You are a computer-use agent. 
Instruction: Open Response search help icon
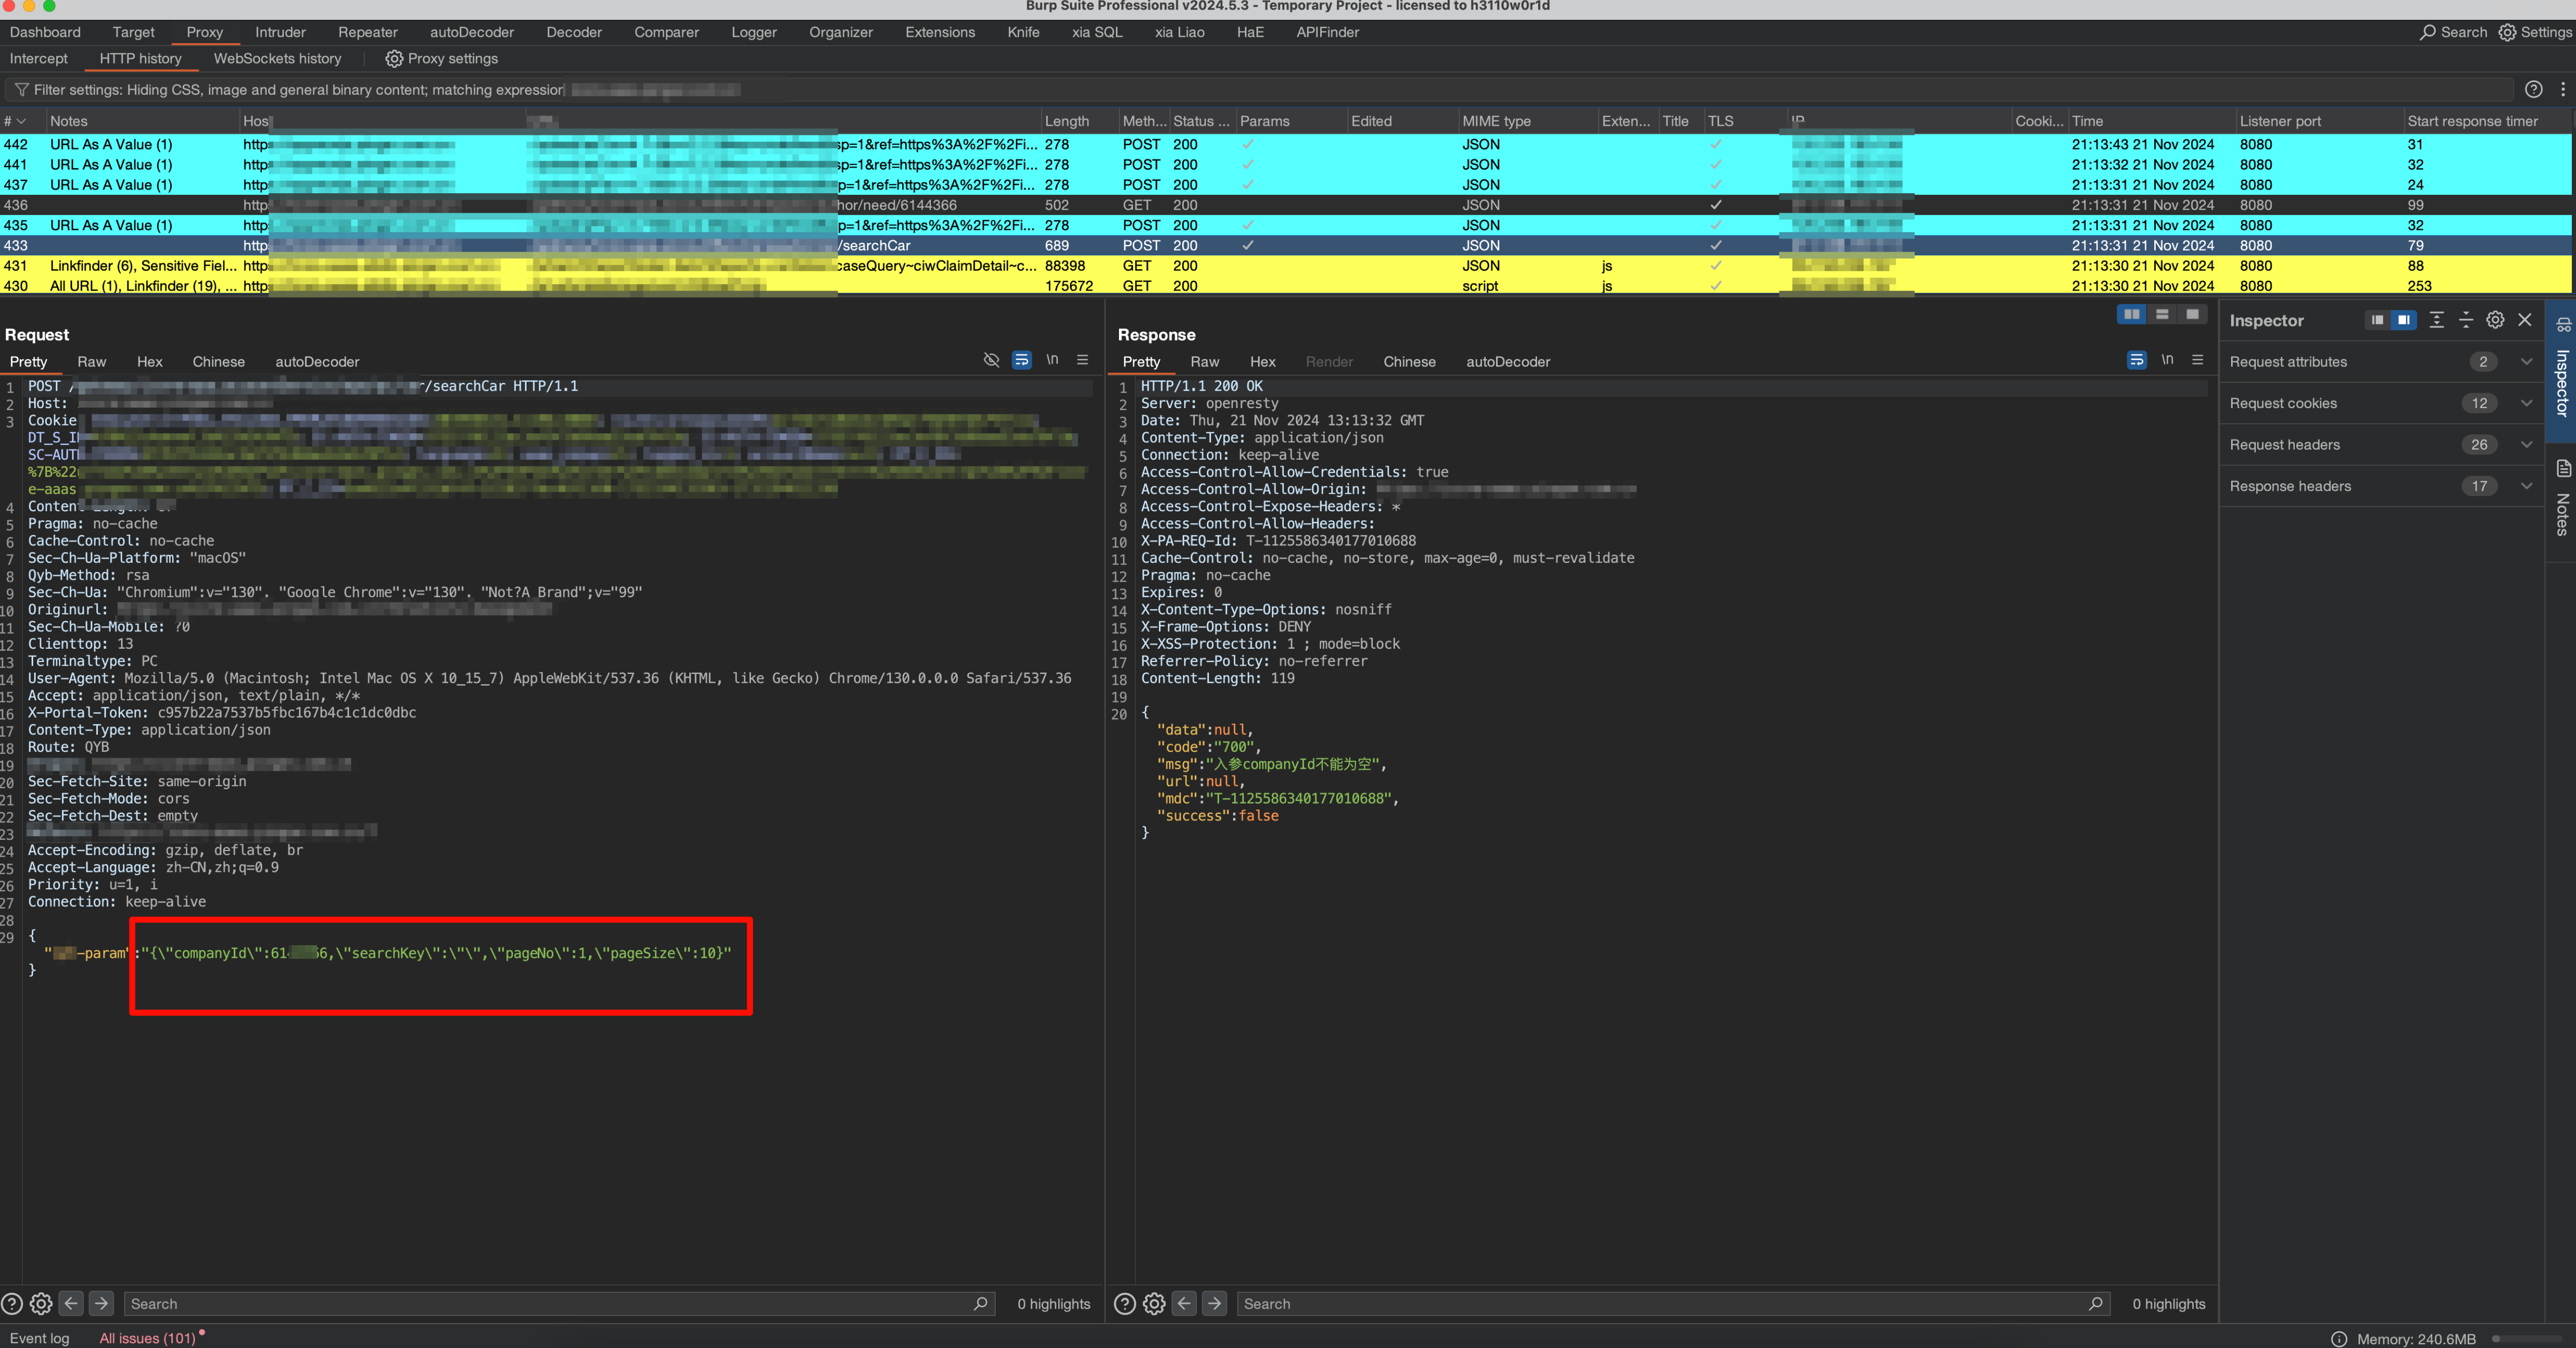[1125, 1304]
